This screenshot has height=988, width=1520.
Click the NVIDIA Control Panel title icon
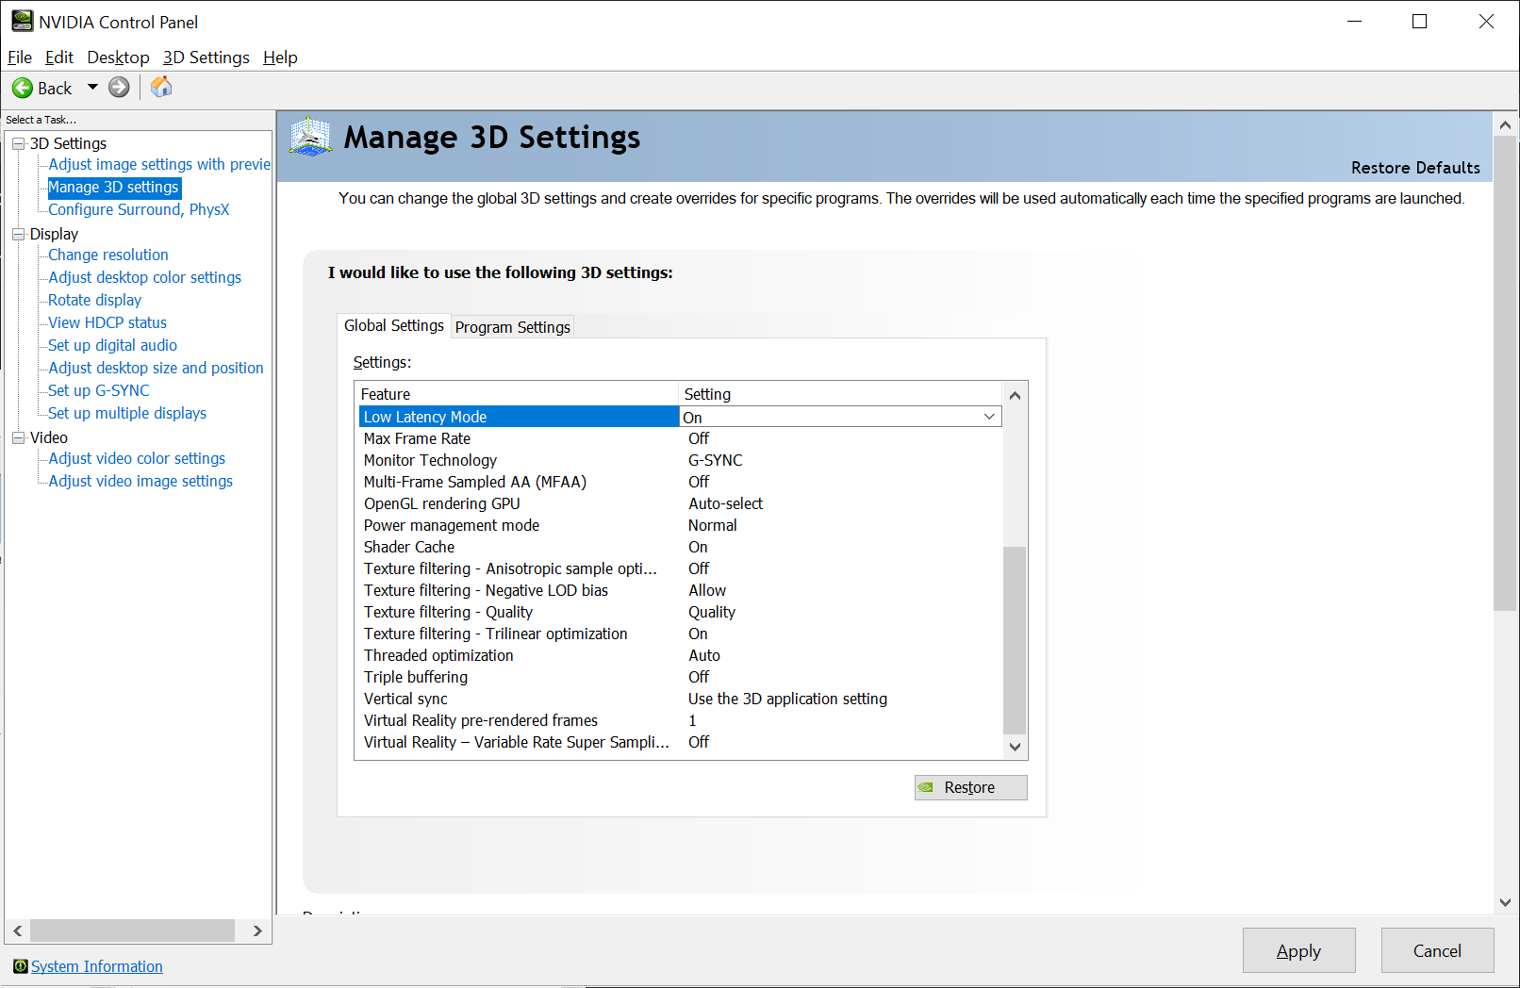23,21
